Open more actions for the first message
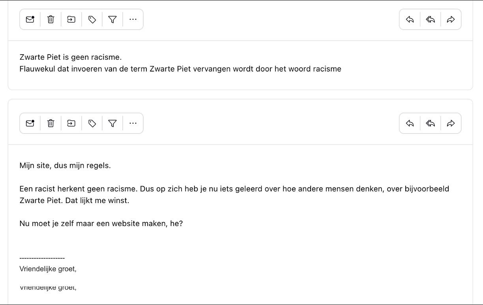 (133, 19)
